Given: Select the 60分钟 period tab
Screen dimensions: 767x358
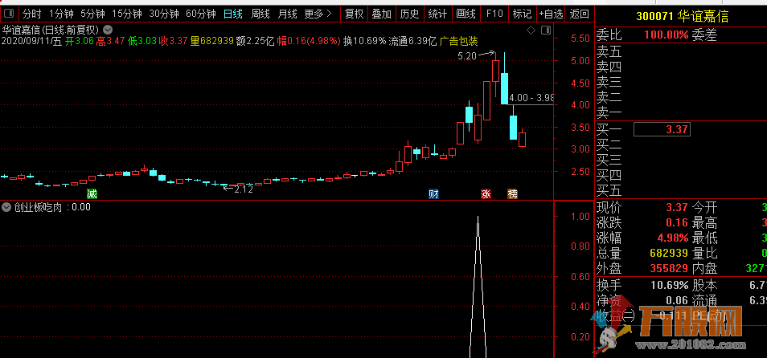Looking at the screenshot, I should [x=200, y=14].
